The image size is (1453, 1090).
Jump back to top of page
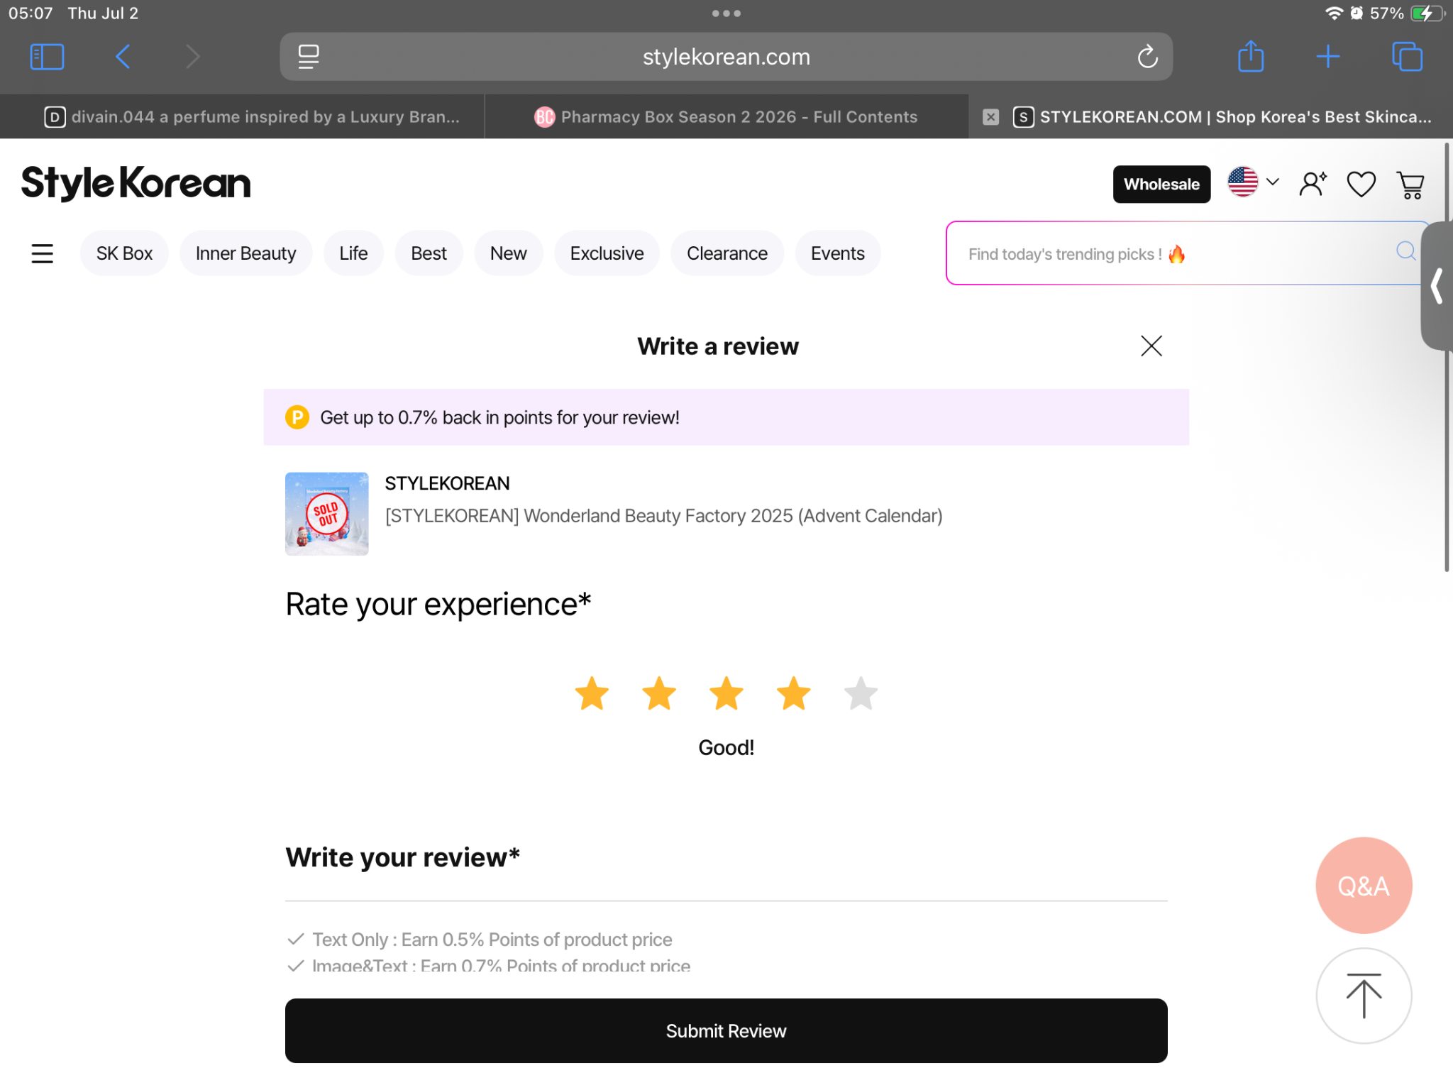click(1363, 996)
